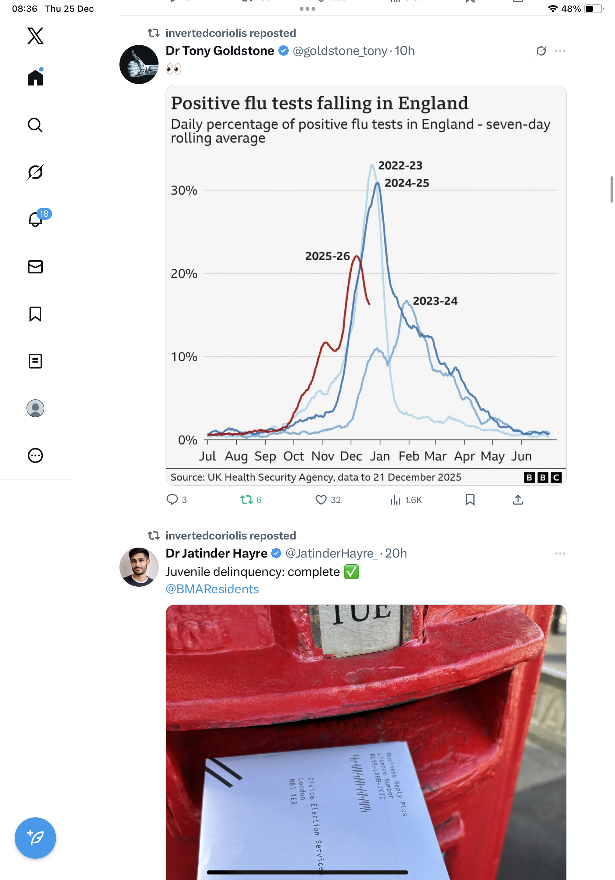The image size is (615, 880).
Task: Bookmark the flu tests chart post
Action: pos(470,500)
